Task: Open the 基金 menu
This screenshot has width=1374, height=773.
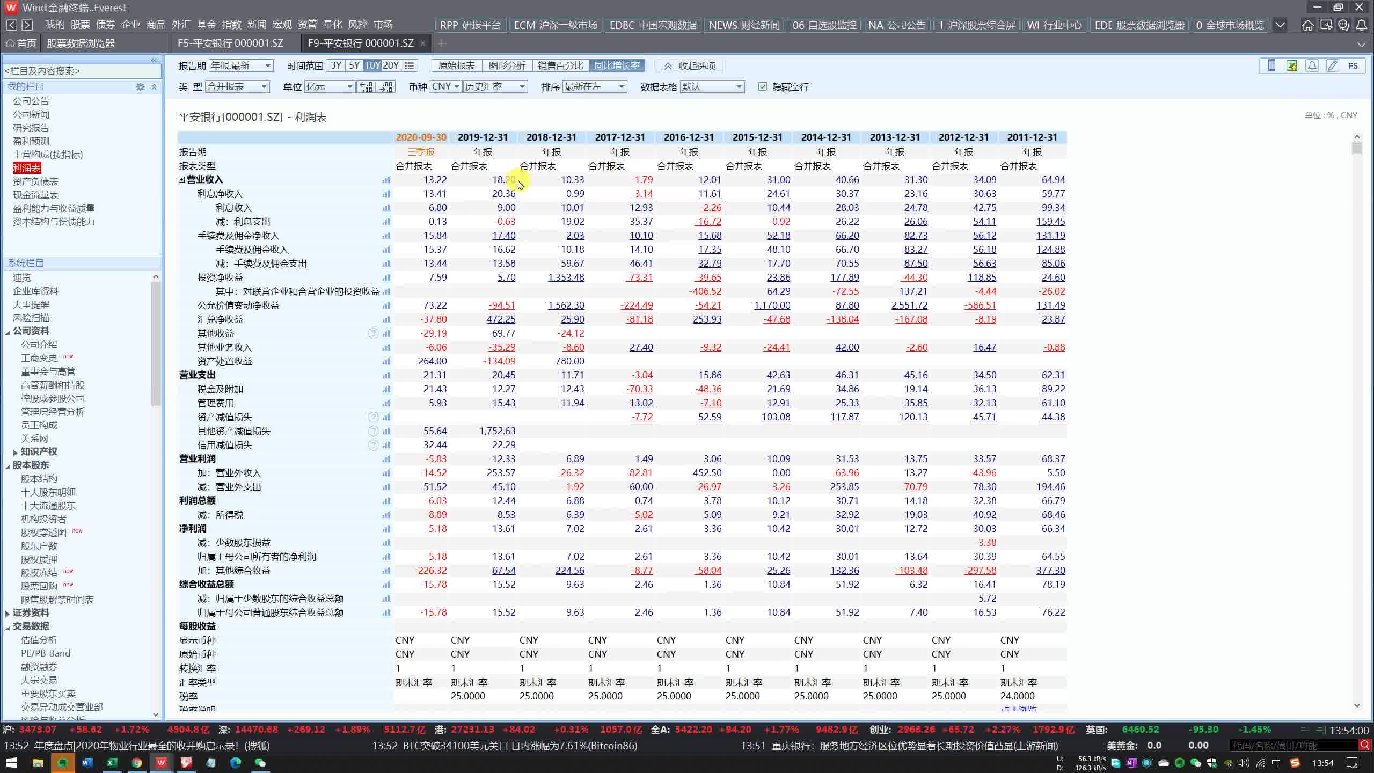Action: pos(207,25)
